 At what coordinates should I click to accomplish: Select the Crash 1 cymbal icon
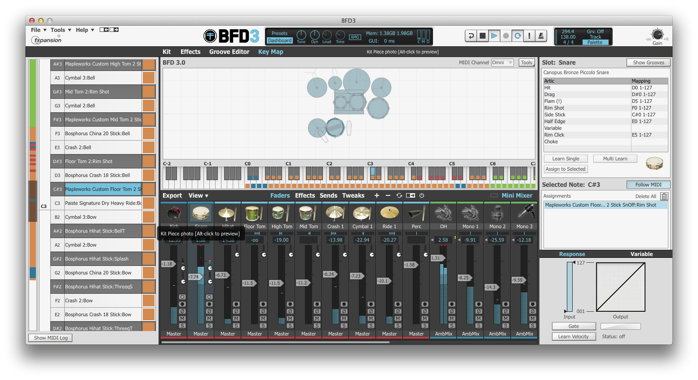click(x=336, y=213)
